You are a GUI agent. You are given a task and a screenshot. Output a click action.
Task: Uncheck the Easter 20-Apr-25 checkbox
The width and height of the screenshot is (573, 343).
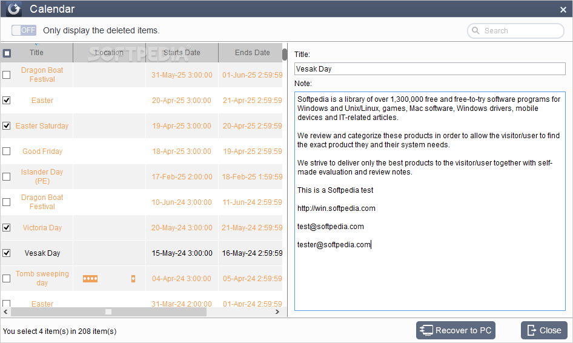pos(7,100)
